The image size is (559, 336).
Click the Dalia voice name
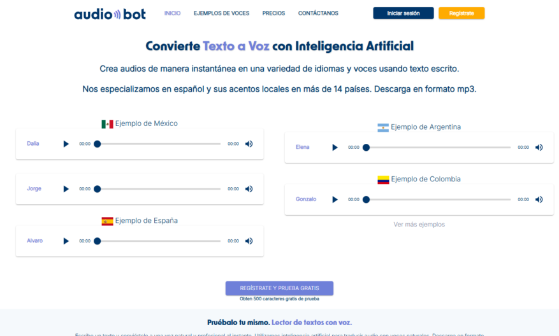click(33, 143)
